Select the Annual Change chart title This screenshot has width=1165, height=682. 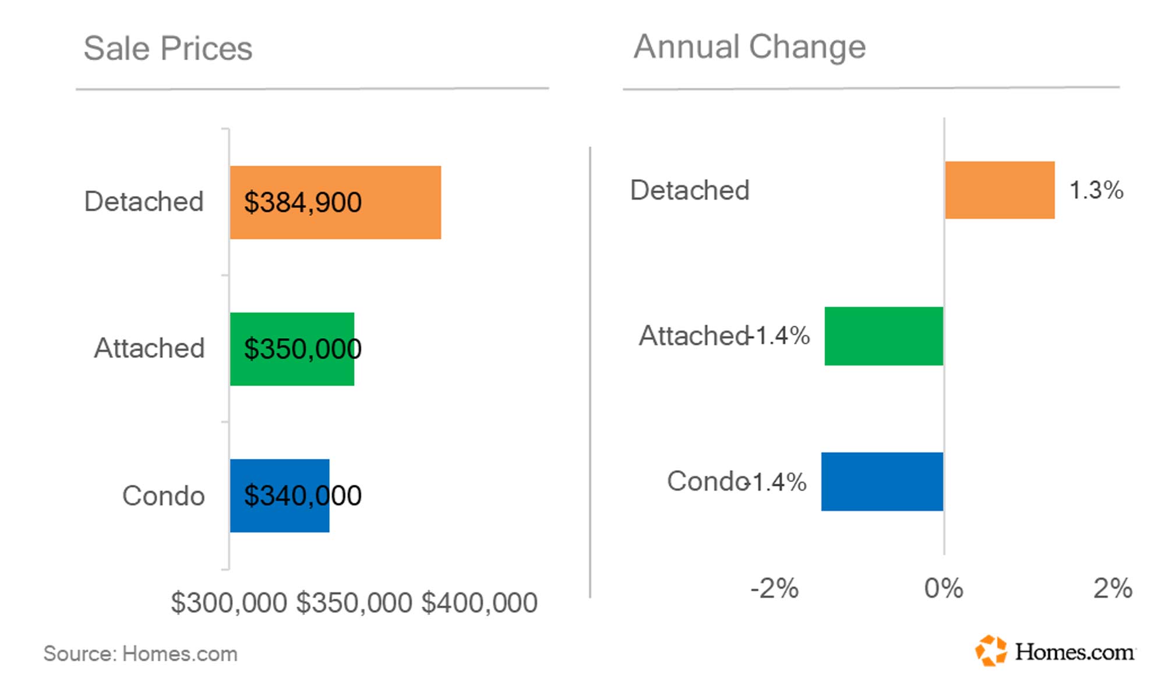[750, 47]
